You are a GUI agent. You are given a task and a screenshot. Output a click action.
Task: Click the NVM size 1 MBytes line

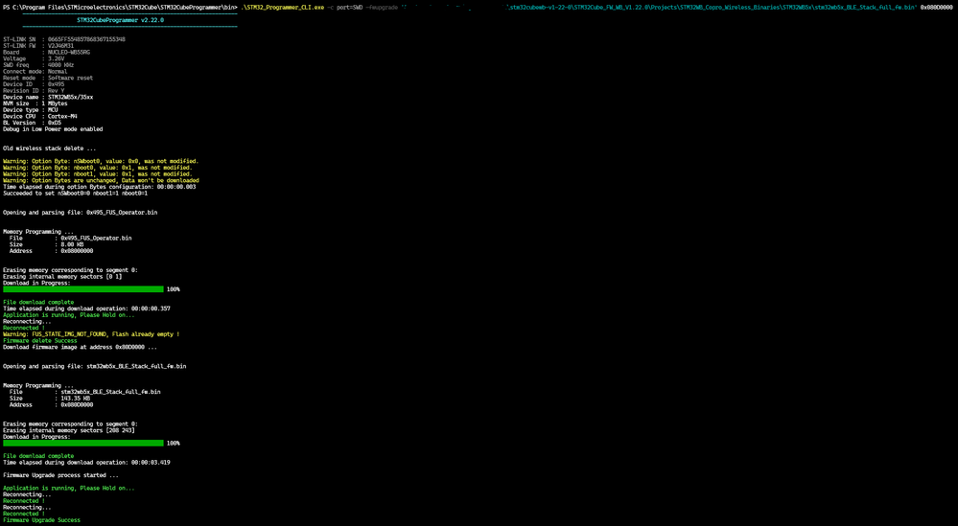pyautogui.click(x=35, y=103)
